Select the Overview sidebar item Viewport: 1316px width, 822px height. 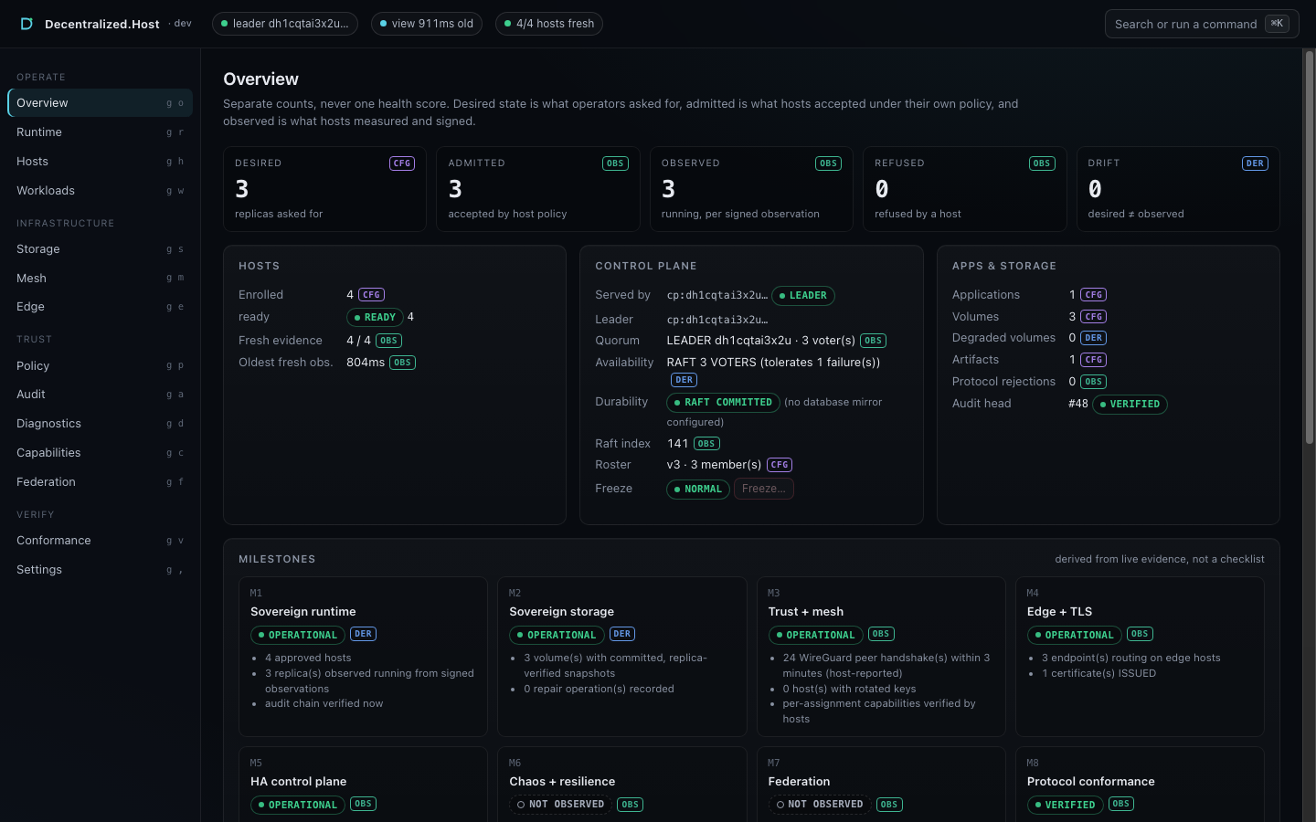point(101,103)
